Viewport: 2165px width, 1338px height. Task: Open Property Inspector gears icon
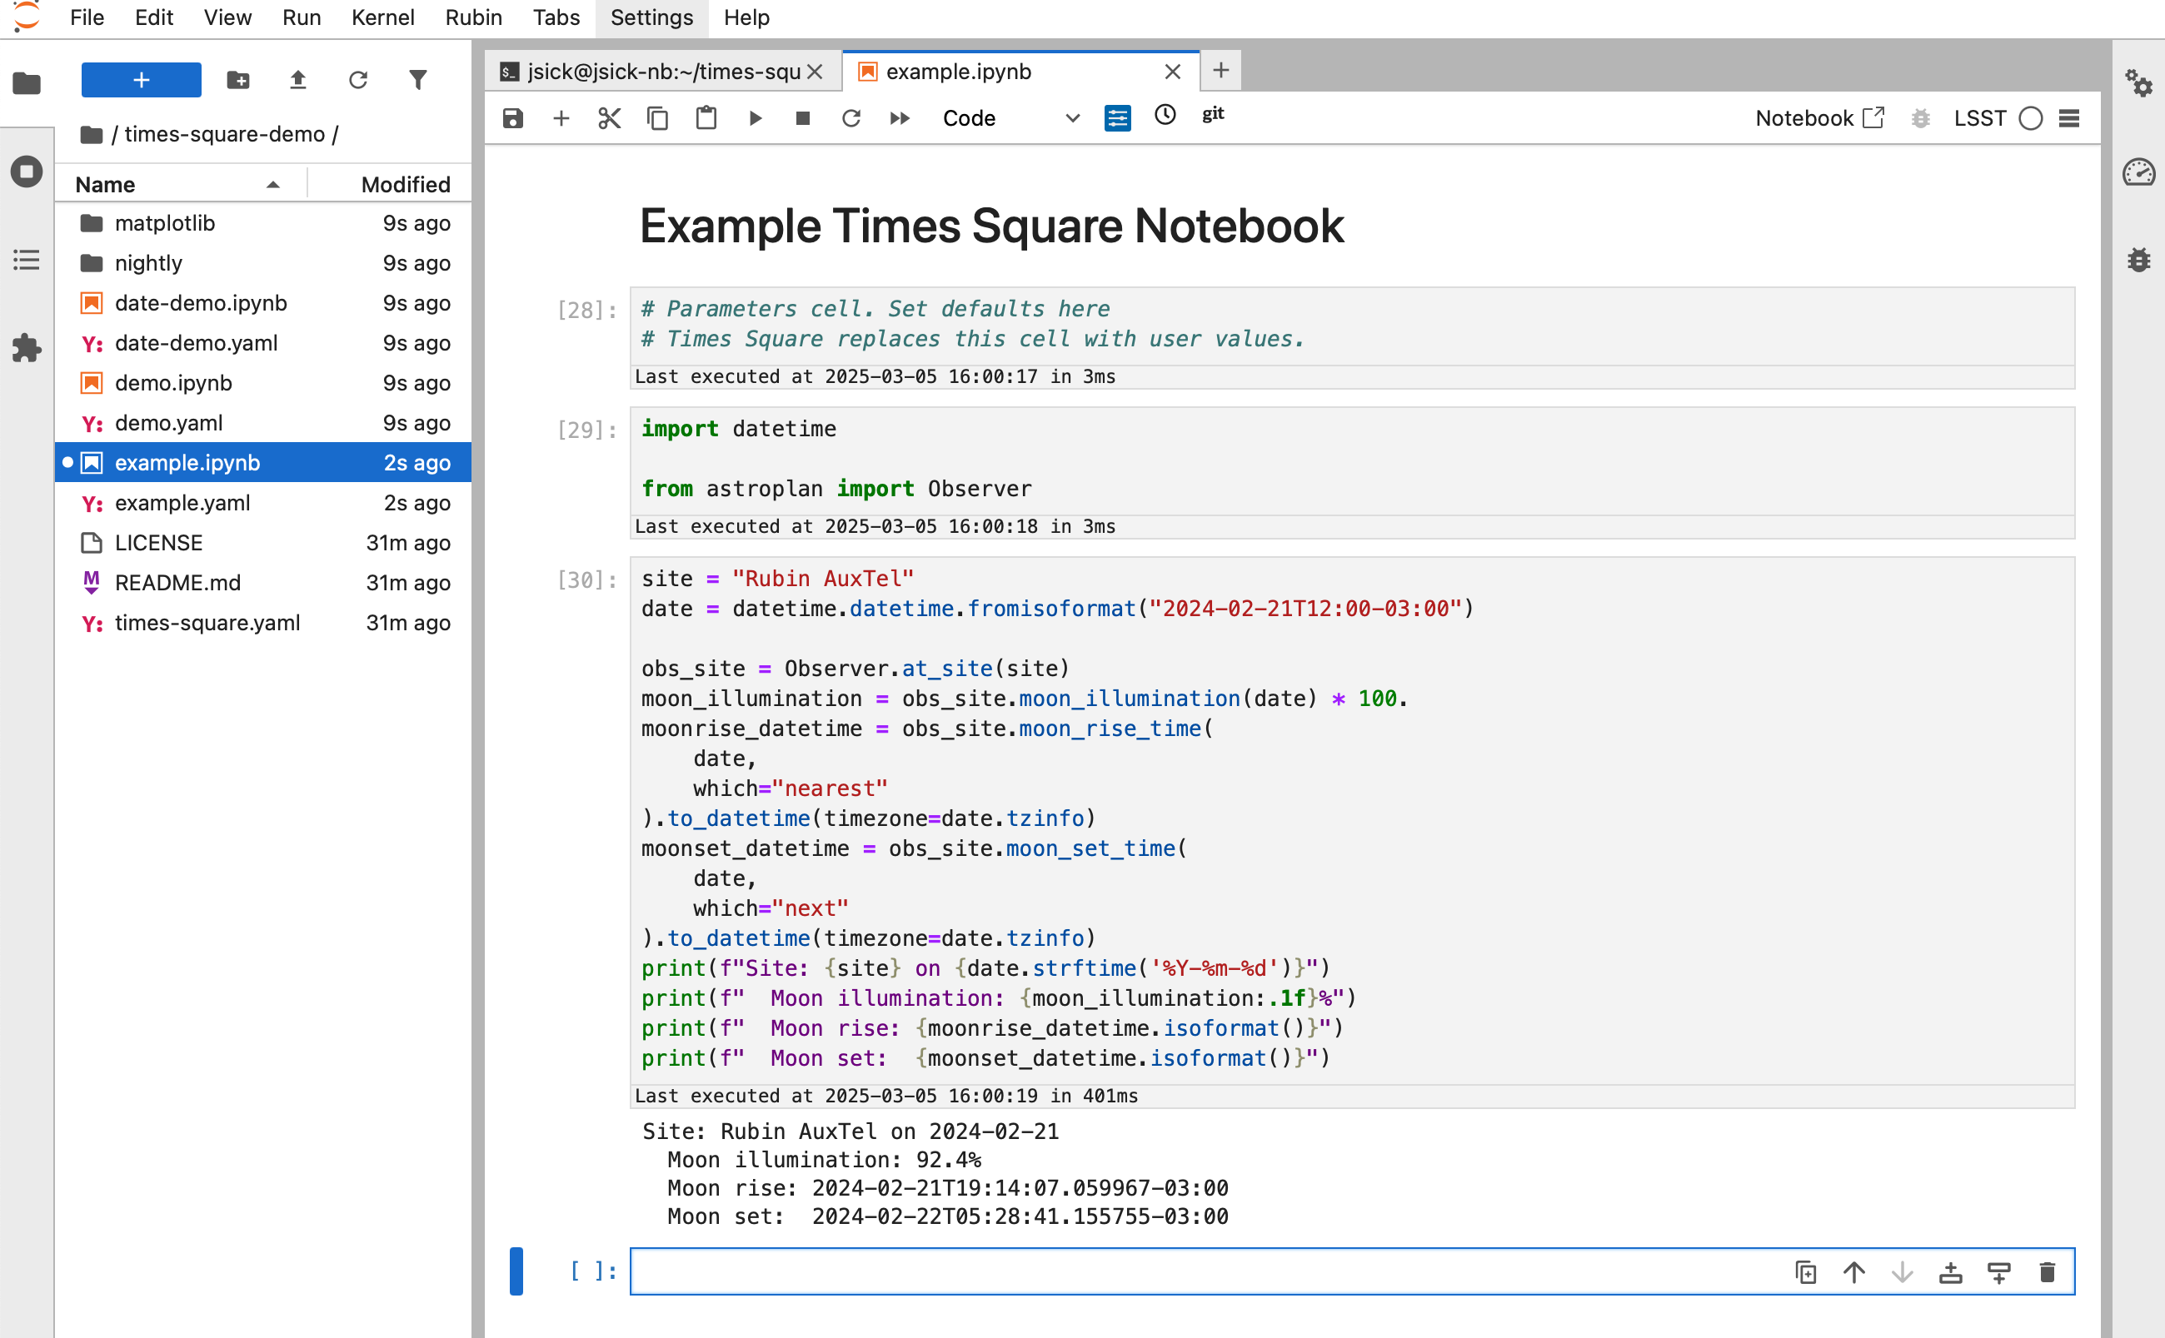(x=2139, y=83)
